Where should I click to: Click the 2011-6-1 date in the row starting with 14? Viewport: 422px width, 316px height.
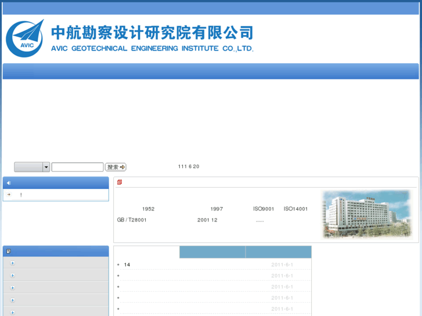282,264
